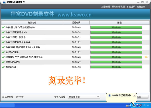Screen dimensions: 151x108
Task: Click the 总花费时间 00:10:01 value
Action: [x=20, y=97]
